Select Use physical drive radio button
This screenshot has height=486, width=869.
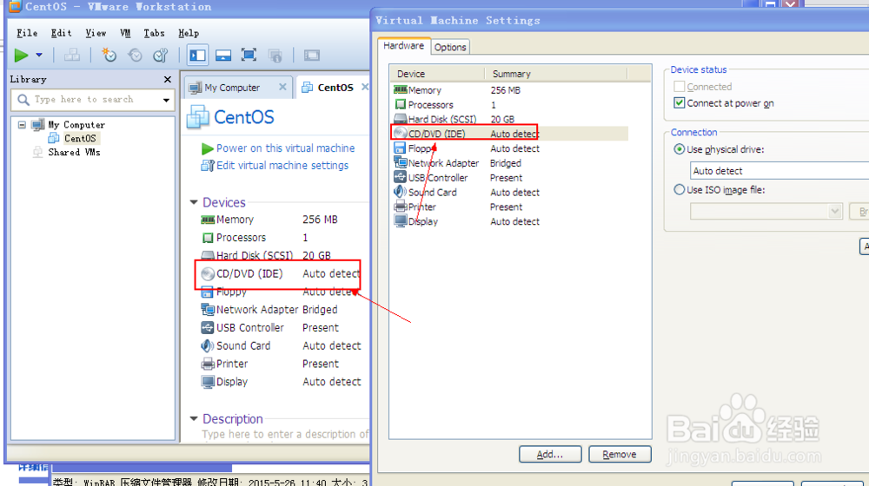[679, 149]
